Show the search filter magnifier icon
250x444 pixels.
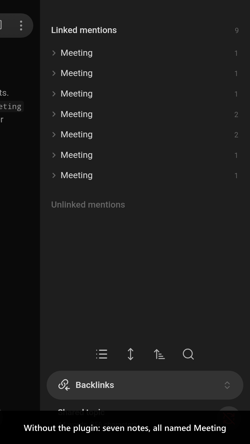pyautogui.click(x=188, y=354)
